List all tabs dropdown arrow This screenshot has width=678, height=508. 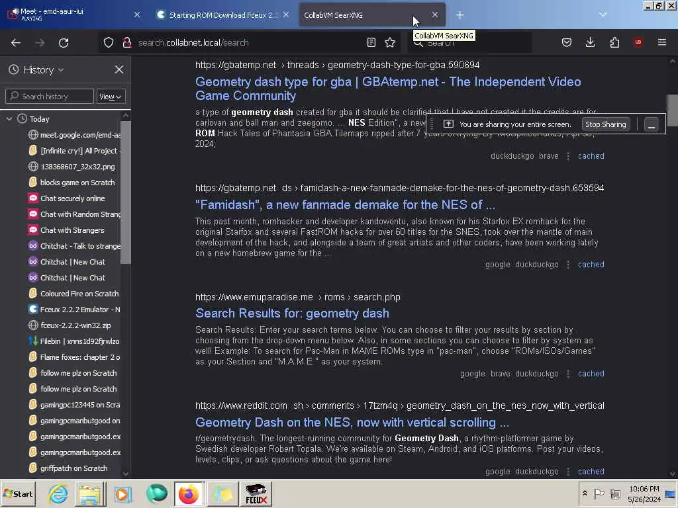point(603,15)
